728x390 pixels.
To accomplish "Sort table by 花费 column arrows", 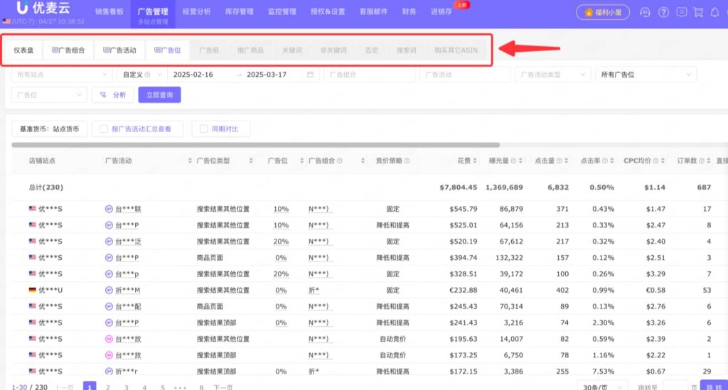I will (474, 161).
